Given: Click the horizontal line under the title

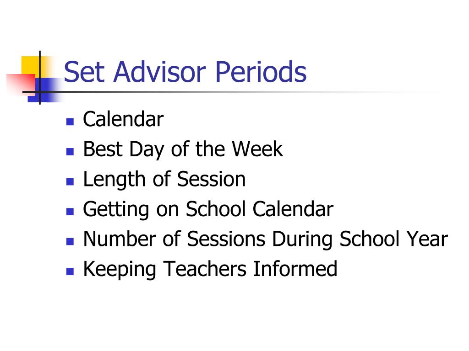Looking at the screenshot, I should [x=209, y=92].
